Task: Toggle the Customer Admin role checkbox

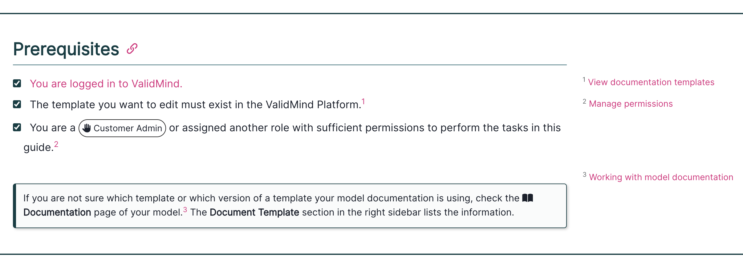Action: 17,127
